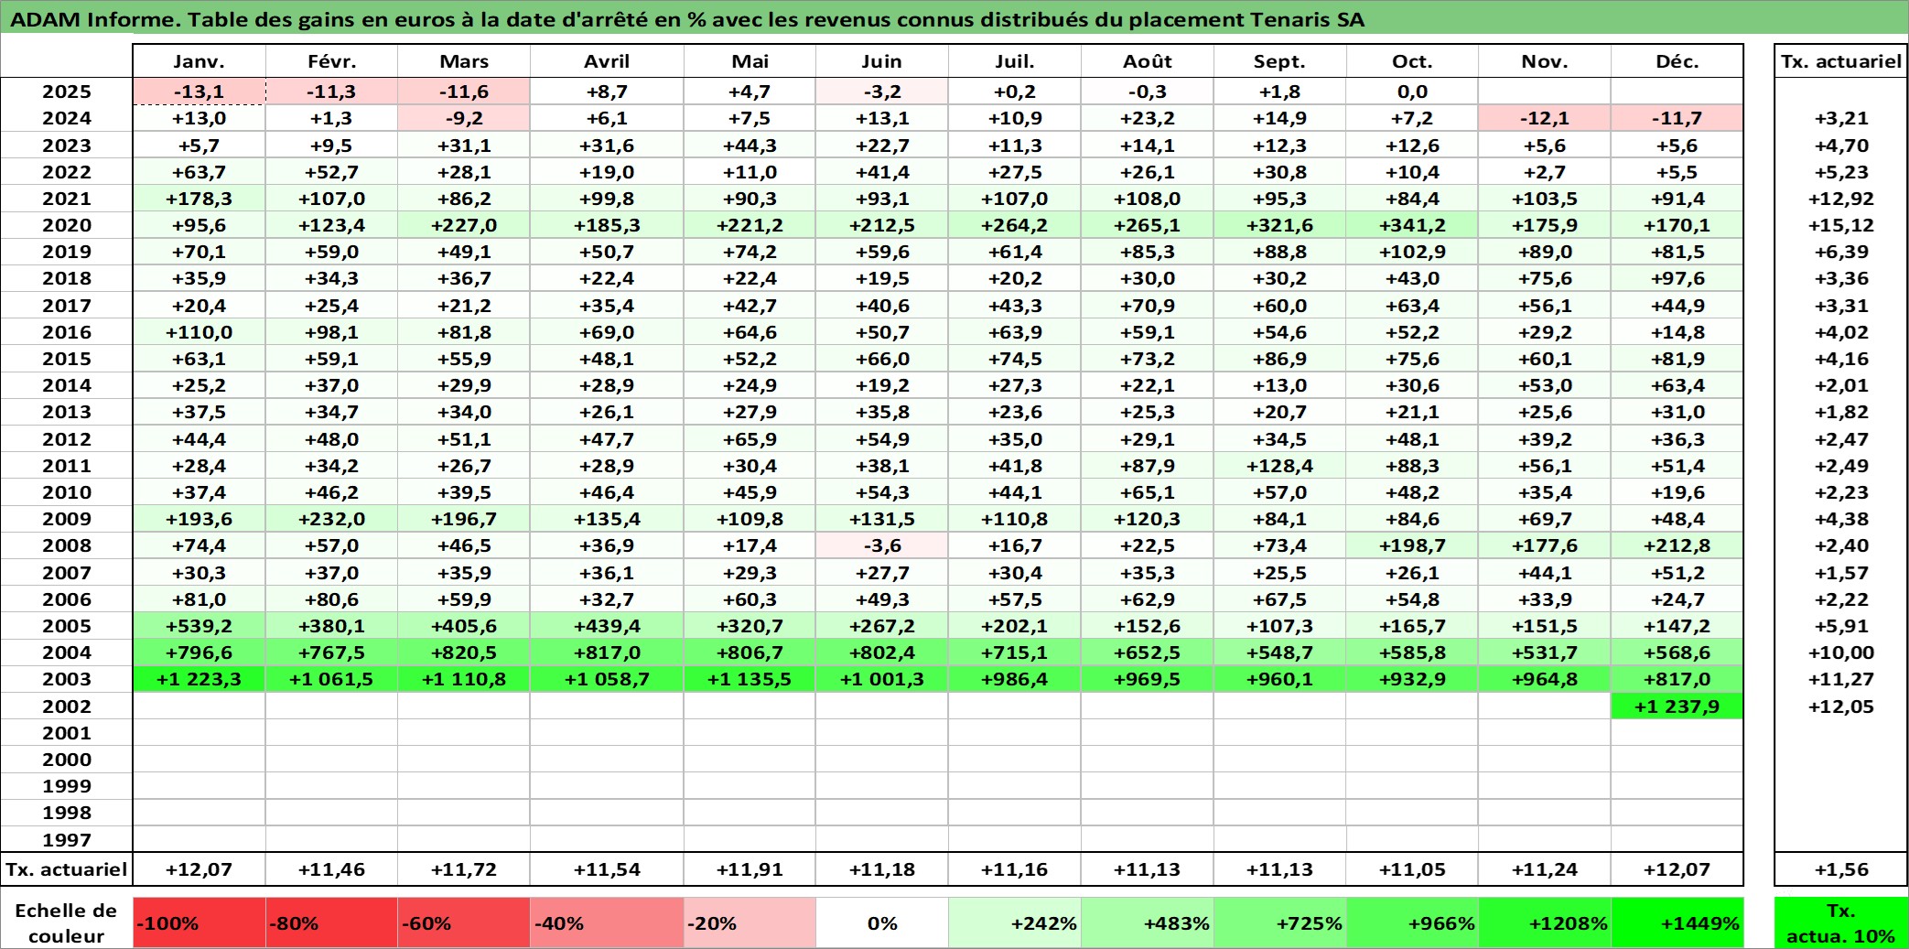Image resolution: width=1909 pixels, height=949 pixels.
Task: Select the +110,0 cell in 2016
Action: [200, 332]
